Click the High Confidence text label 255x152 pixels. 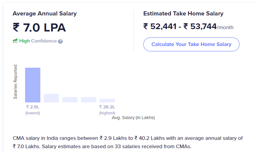pos(38,41)
